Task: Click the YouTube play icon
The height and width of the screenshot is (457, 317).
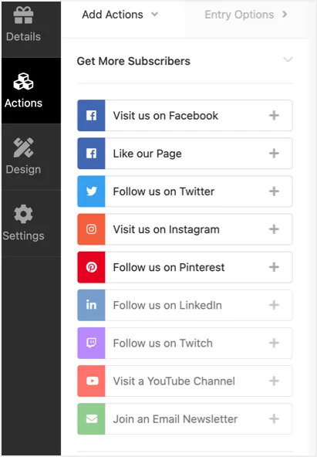Action: 92,381
